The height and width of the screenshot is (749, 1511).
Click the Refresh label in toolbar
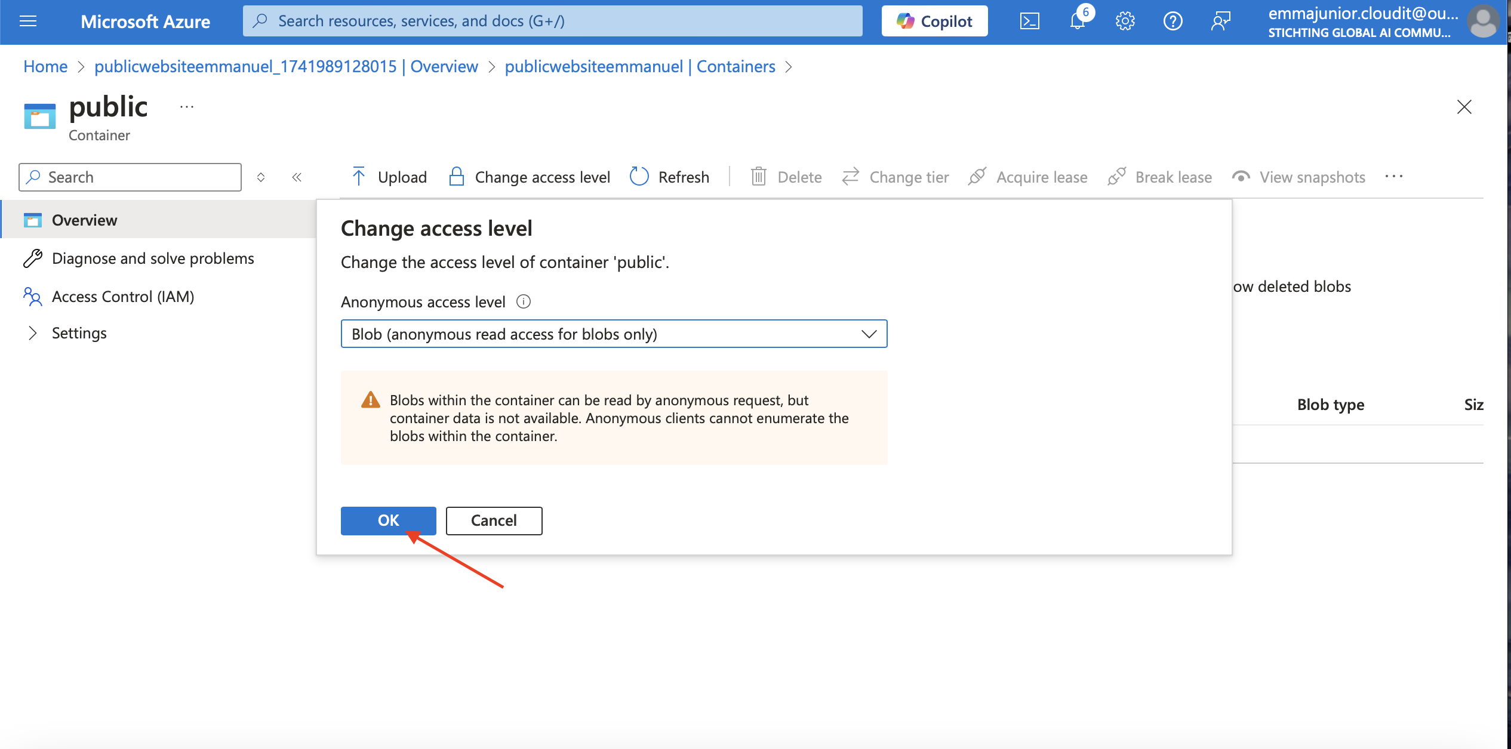point(684,177)
